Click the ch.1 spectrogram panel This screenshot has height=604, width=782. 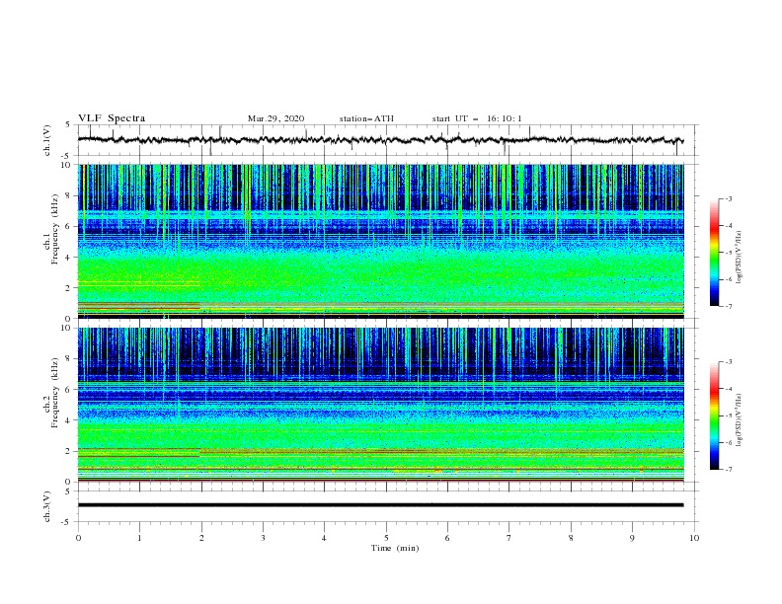coord(380,241)
